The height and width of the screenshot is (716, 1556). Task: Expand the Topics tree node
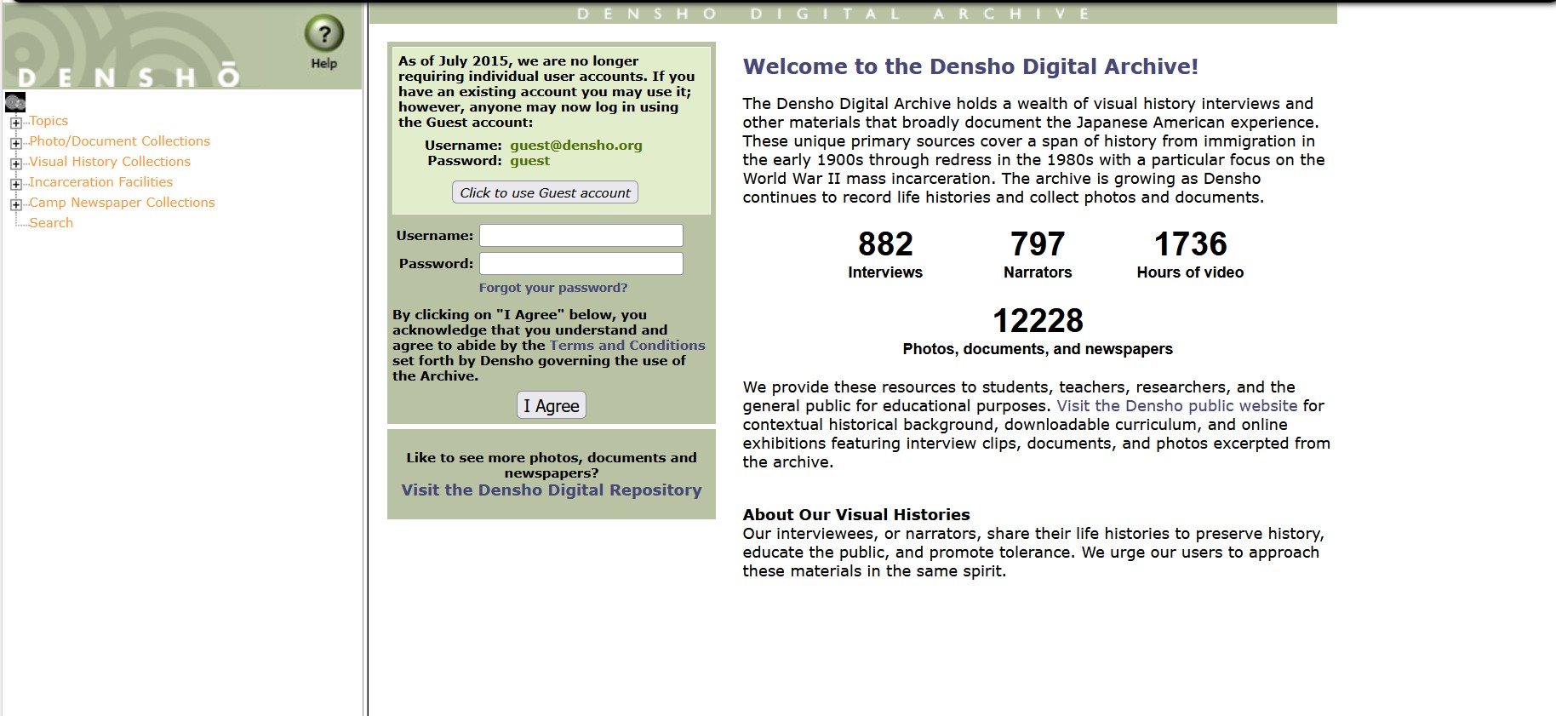[15, 123]
